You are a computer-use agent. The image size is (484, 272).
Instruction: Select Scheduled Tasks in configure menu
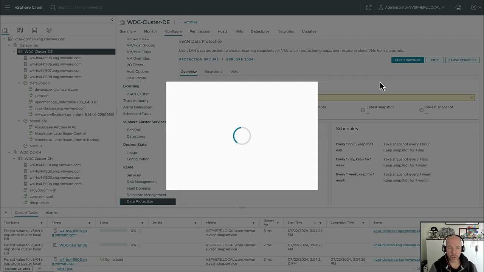(x=137, y=114)
